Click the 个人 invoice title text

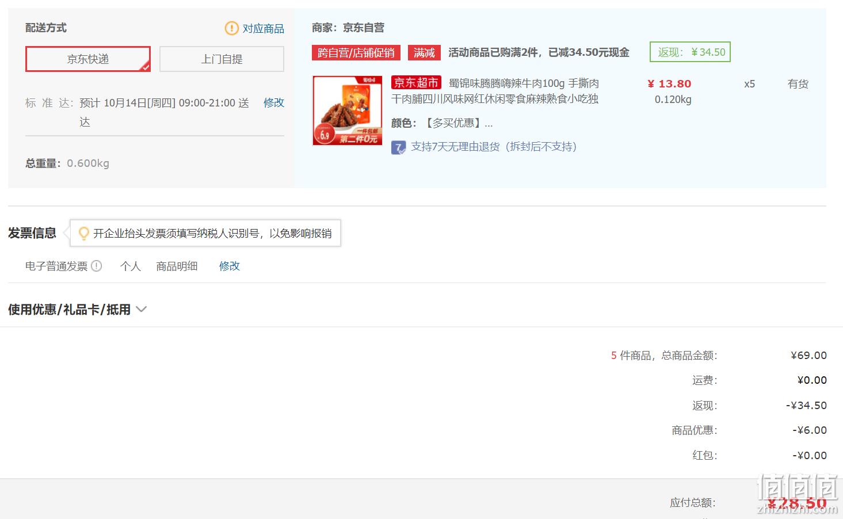pos(131,266)
